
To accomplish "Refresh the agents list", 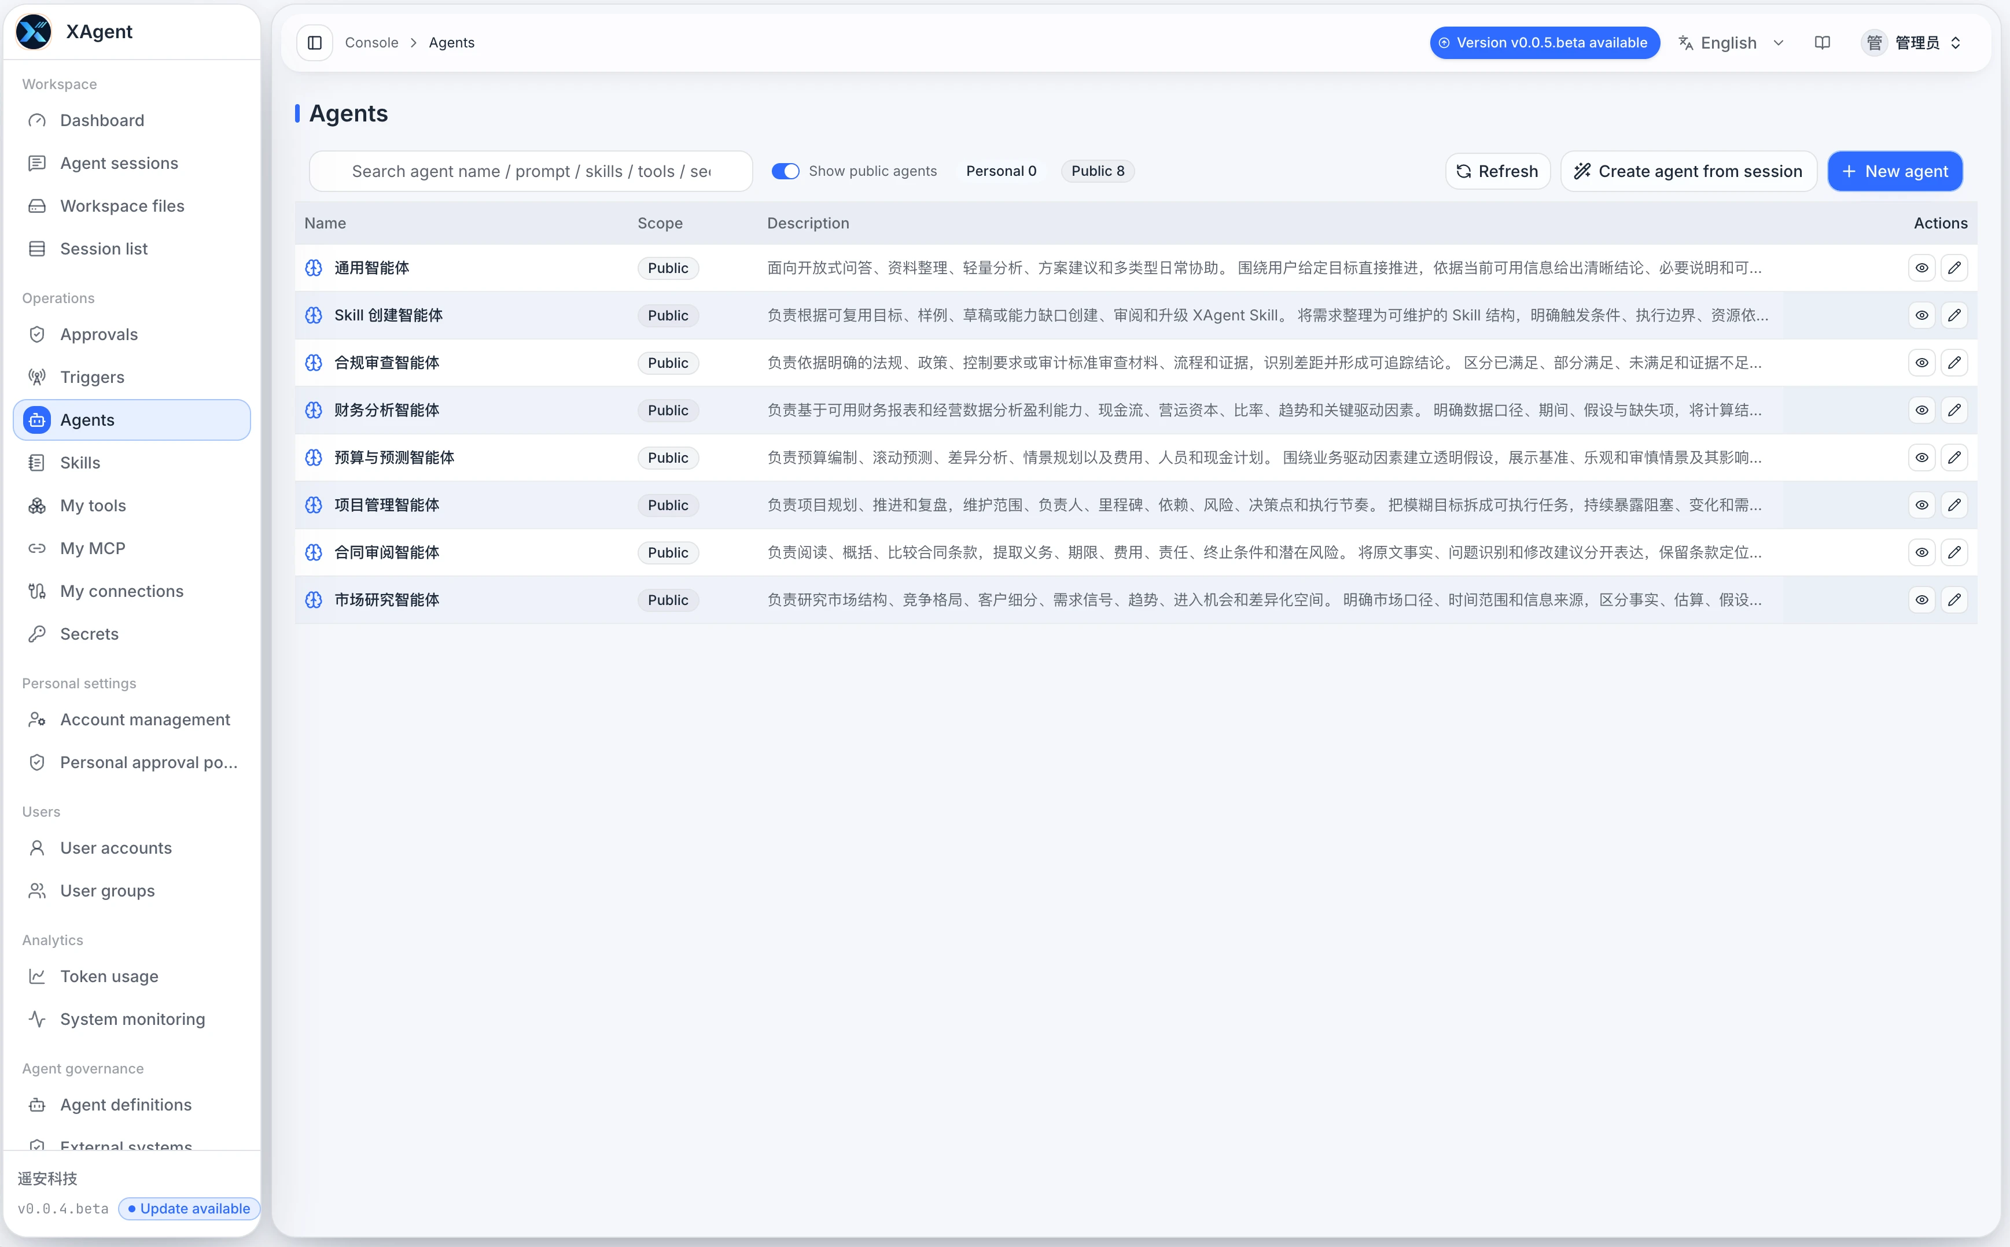I will click(x=1498, y=172).
